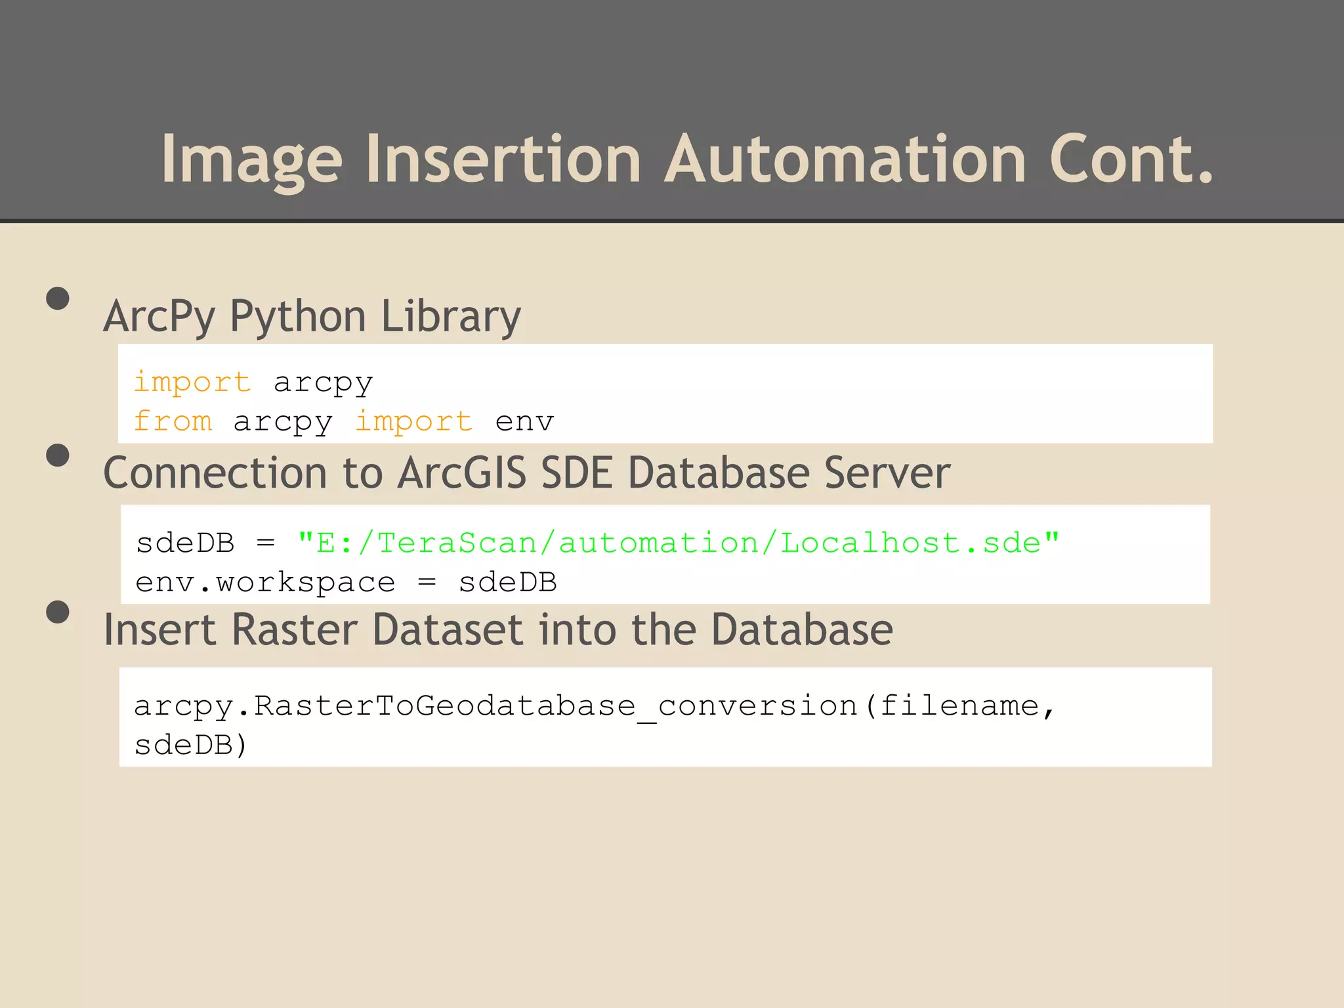Click the word 'env' in the import code
1344x1008 pixels.
point(525,422)
